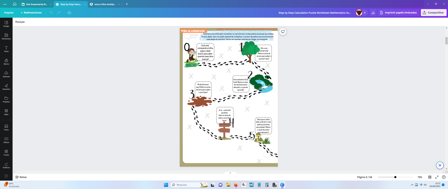Viewport: 448px width, 189px height.
Task: Open the Desenho drawing tool
Action: [6, 87]
